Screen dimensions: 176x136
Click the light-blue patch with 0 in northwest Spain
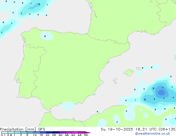pyautogui.click(x=47, y=36)
